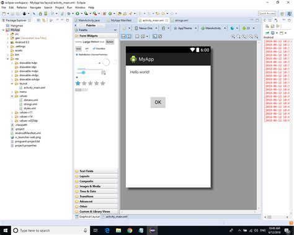Select Hello world! text in preview

[x=140, y=72]
